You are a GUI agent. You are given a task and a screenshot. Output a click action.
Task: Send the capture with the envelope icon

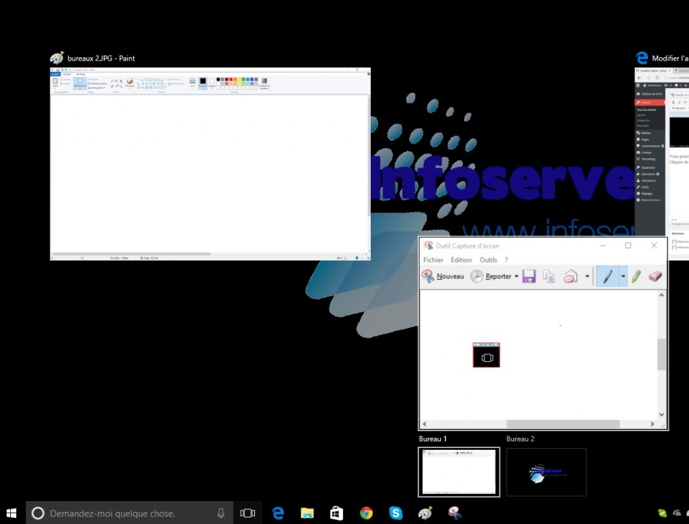tap(571, 276)
